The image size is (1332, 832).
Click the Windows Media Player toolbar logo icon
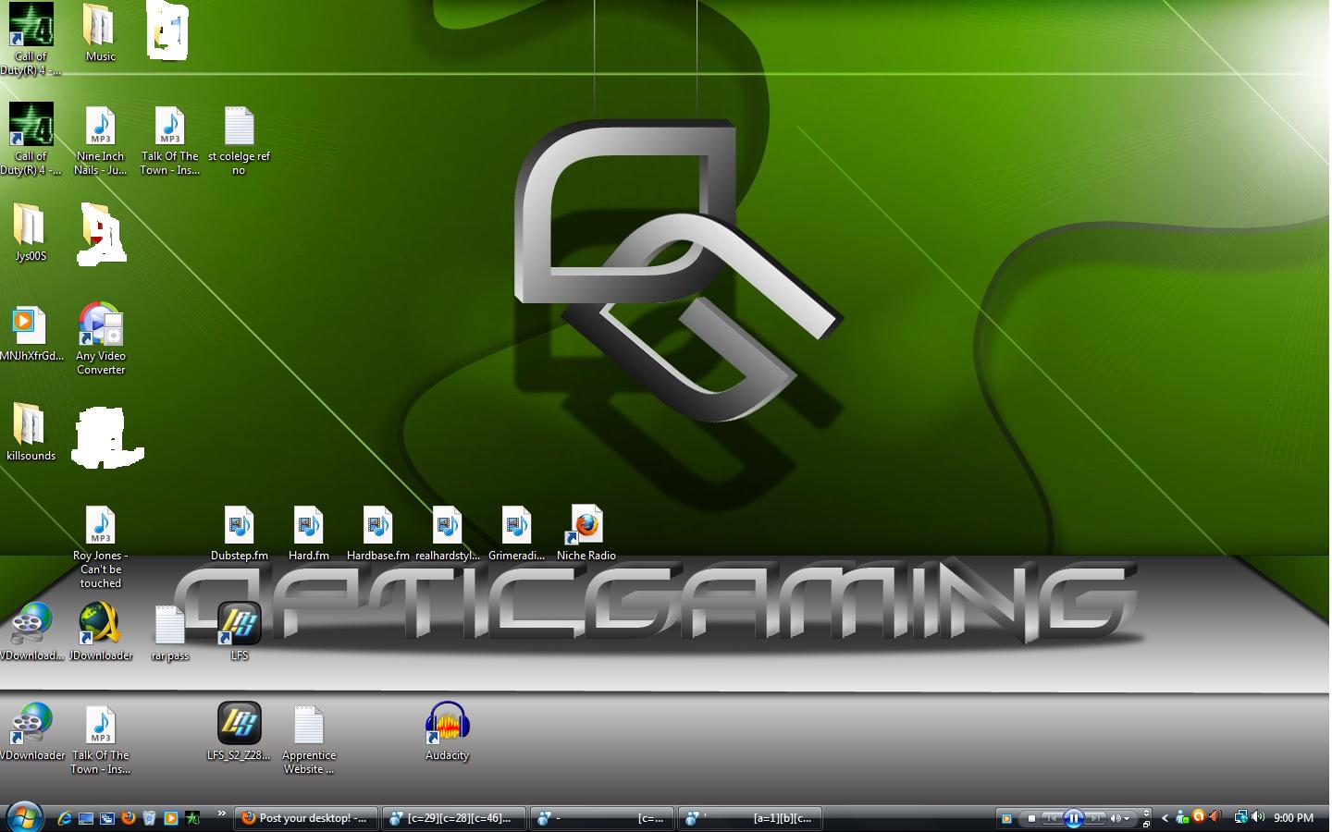click(1006, 818)
